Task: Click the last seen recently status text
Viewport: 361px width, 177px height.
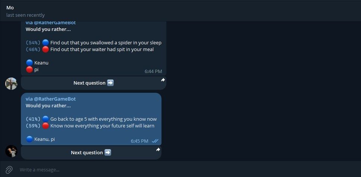Action: pos(26,15)
